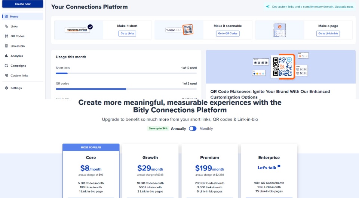Click the Upgrade now link
Screen dimensions: 359x198
(x=344, y=7)
